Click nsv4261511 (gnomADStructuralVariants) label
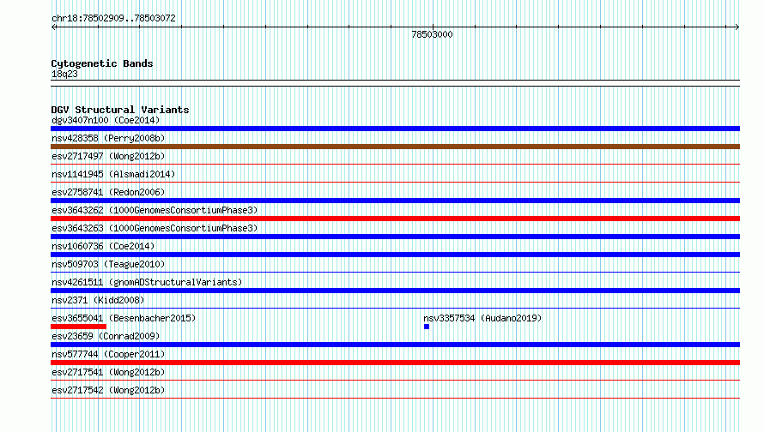 point(147,282)
